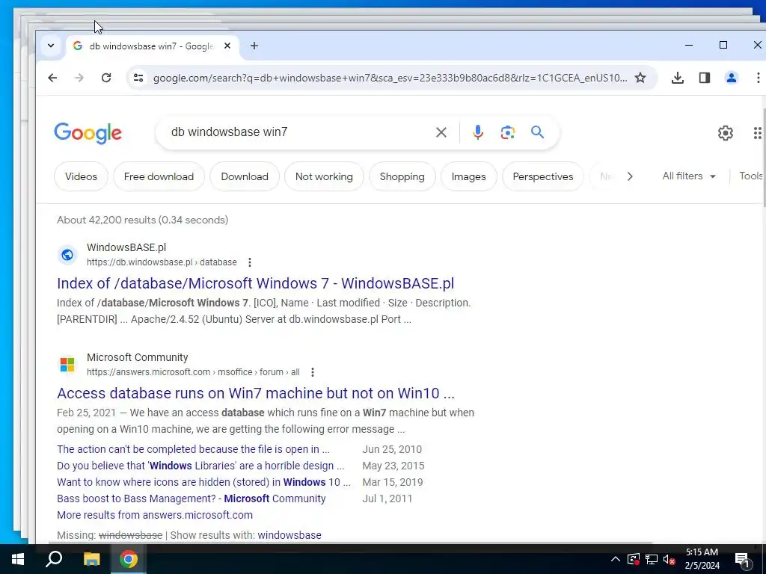
Task: Open the network status tray icon
Action: pos(652,559)
